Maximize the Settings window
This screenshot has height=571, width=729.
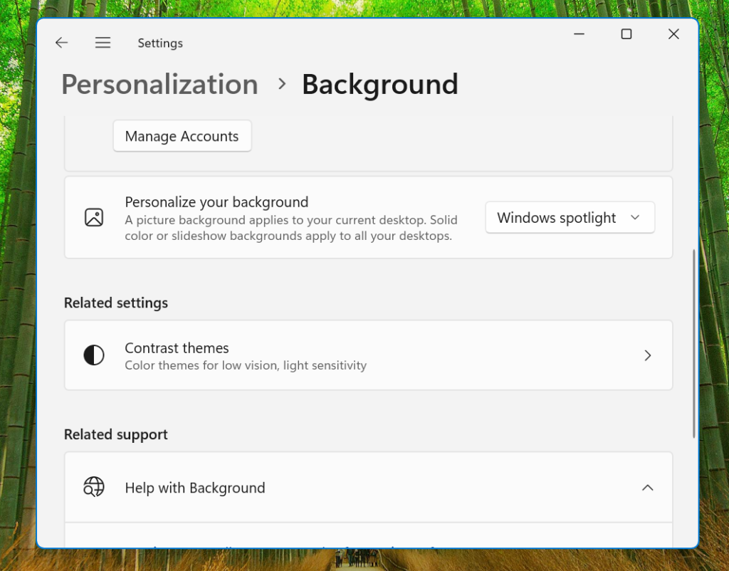click(x=626, y=33)
